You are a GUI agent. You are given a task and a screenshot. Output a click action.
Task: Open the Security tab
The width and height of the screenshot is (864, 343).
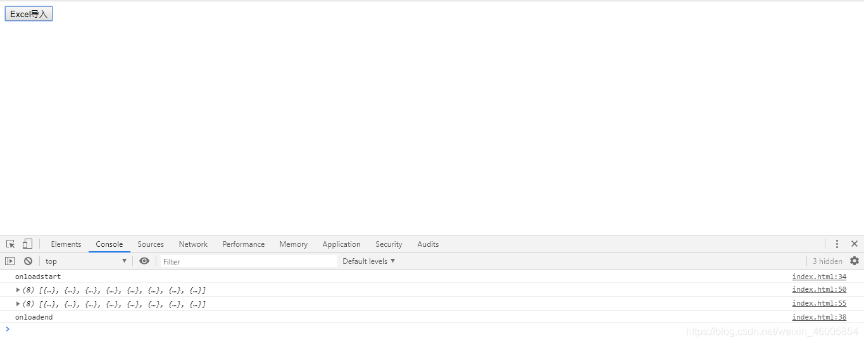click(389, 244)
